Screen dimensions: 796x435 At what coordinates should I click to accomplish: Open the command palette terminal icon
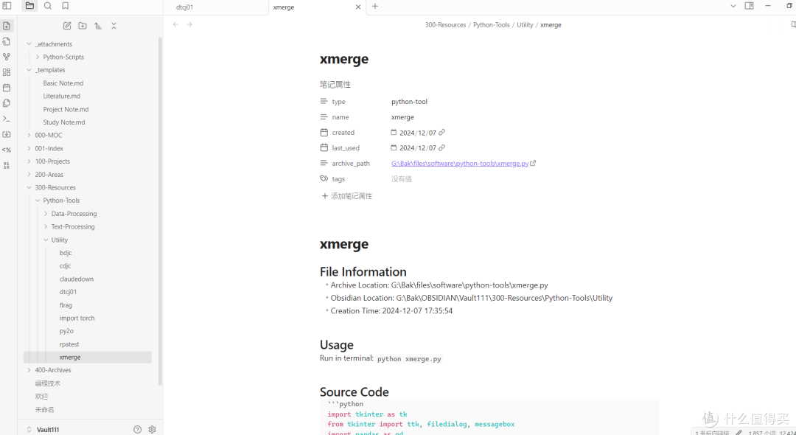tap(7, 119)
